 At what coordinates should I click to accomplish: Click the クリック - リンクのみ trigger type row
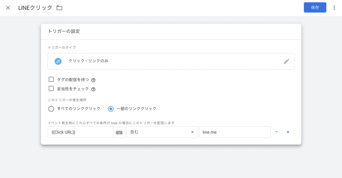tap(167, 61)
